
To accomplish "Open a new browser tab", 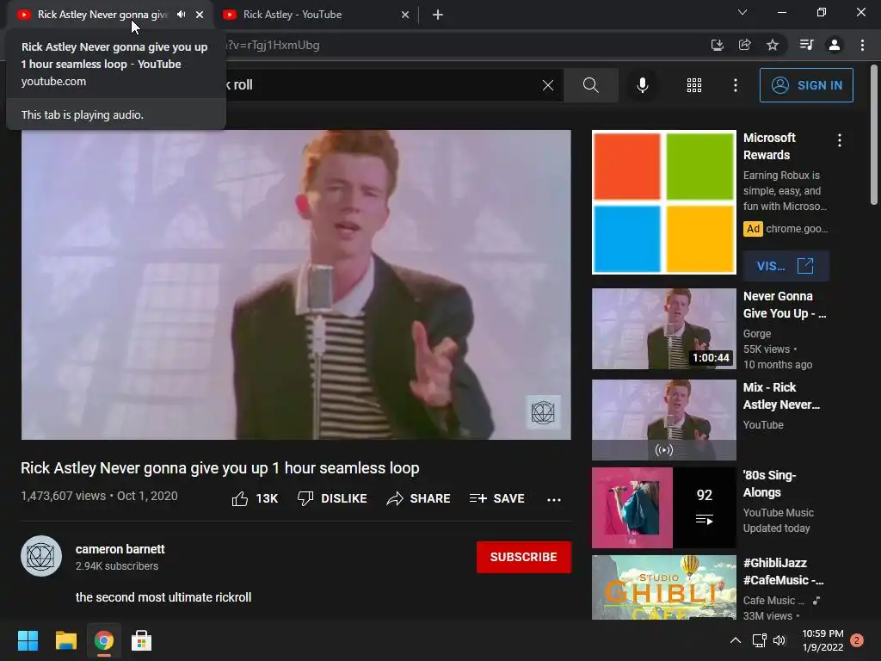I will [438, 15].
